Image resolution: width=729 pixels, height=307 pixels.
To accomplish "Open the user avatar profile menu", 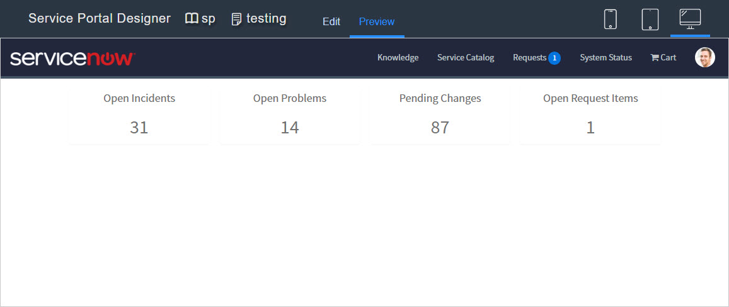I will click(705, 58).
